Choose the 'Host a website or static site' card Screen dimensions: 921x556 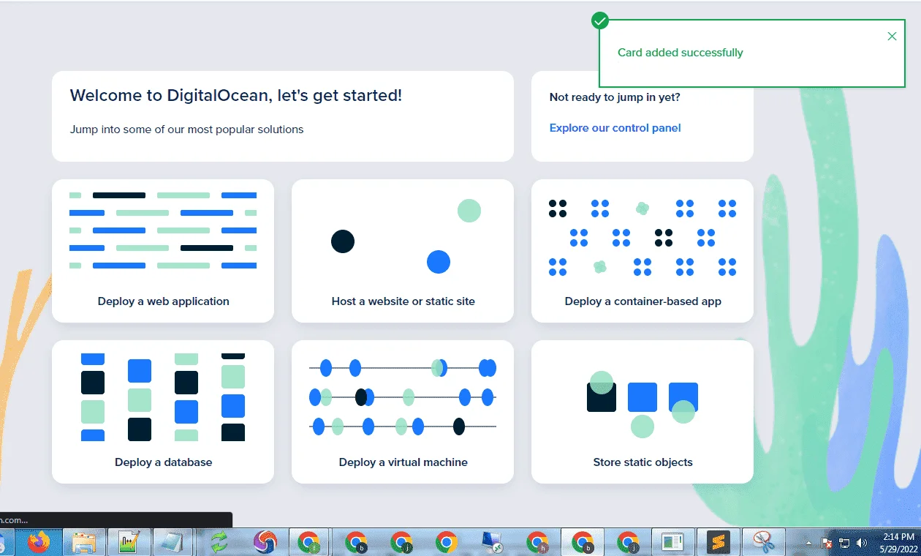tap(403, 251)
